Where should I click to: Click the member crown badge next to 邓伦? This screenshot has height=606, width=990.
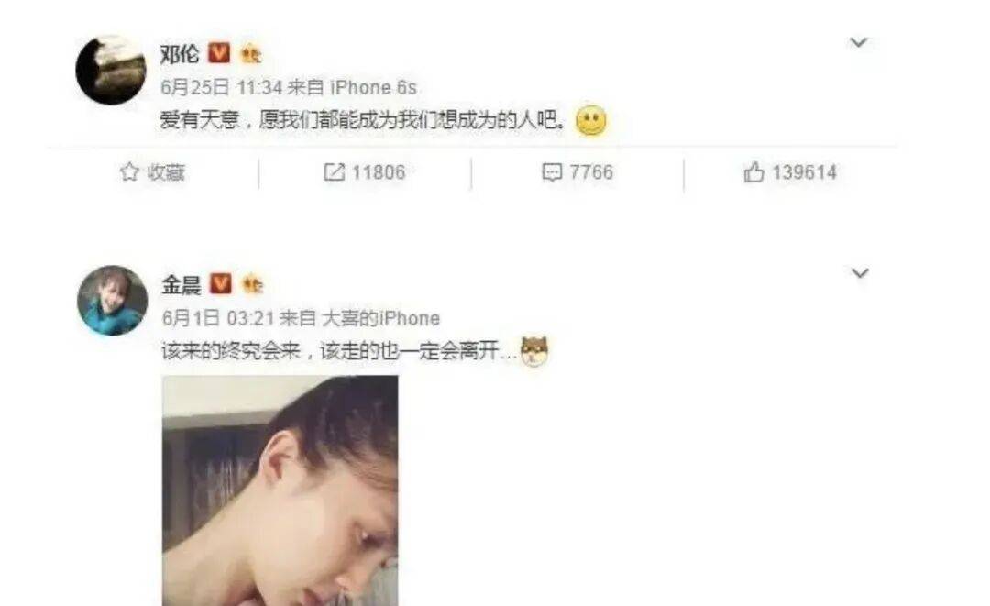(250, 54)
